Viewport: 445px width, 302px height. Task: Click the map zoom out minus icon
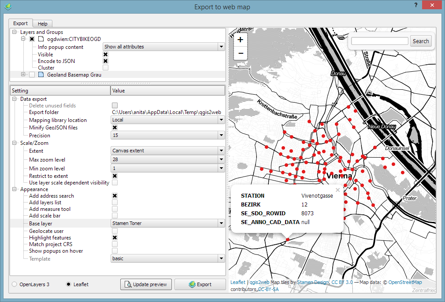point(240,53)
